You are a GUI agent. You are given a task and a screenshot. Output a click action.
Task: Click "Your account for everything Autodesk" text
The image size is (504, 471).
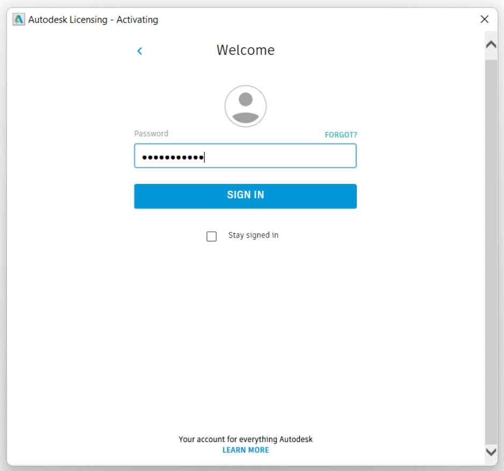tap(246, 439)
